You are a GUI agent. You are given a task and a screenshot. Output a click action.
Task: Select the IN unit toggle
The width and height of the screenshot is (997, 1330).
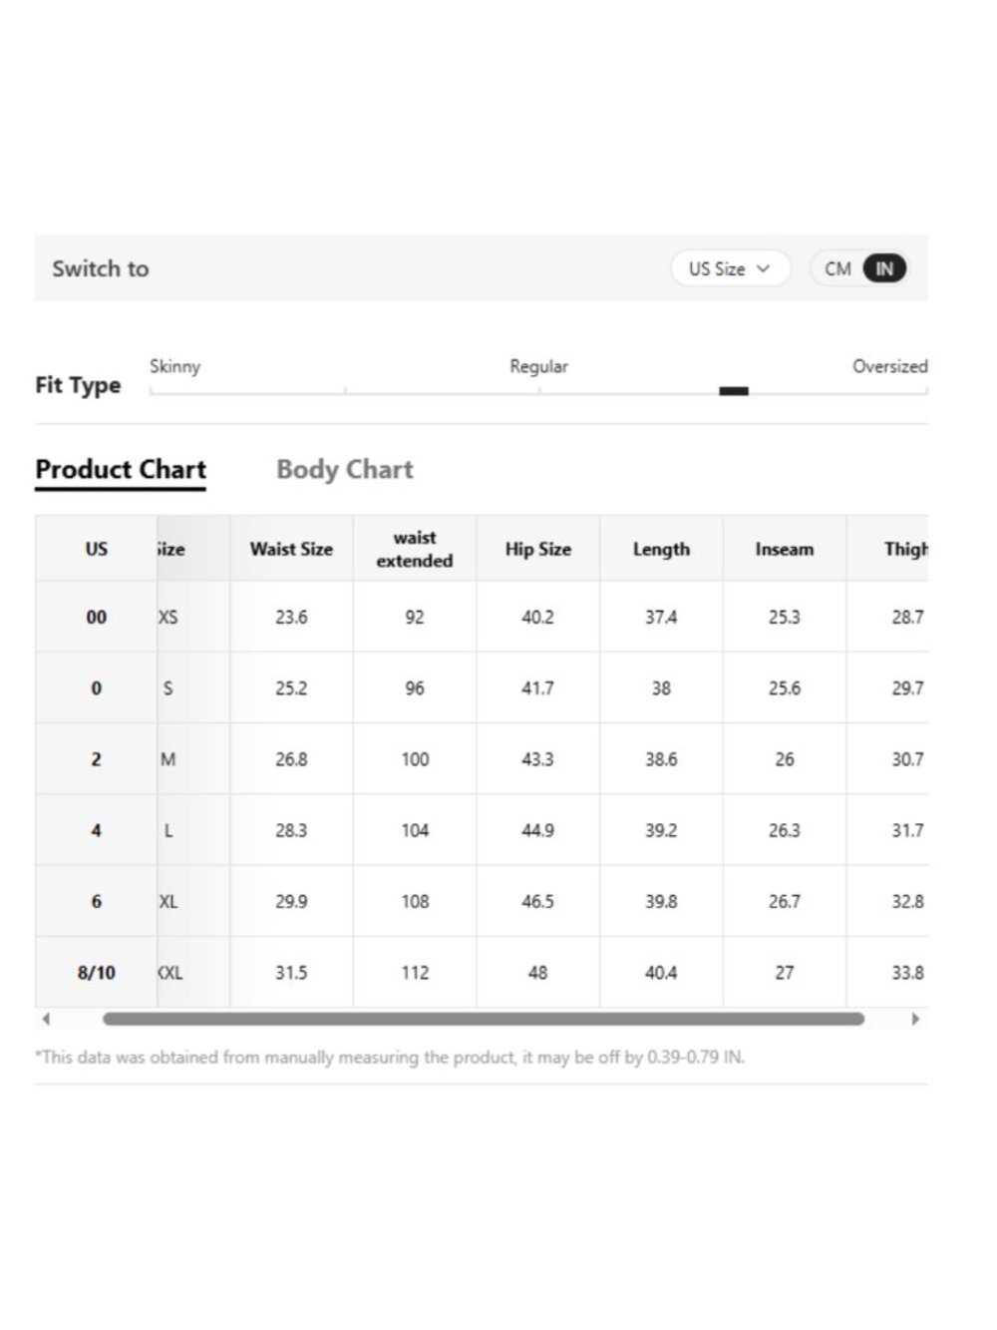click(884, 268)
